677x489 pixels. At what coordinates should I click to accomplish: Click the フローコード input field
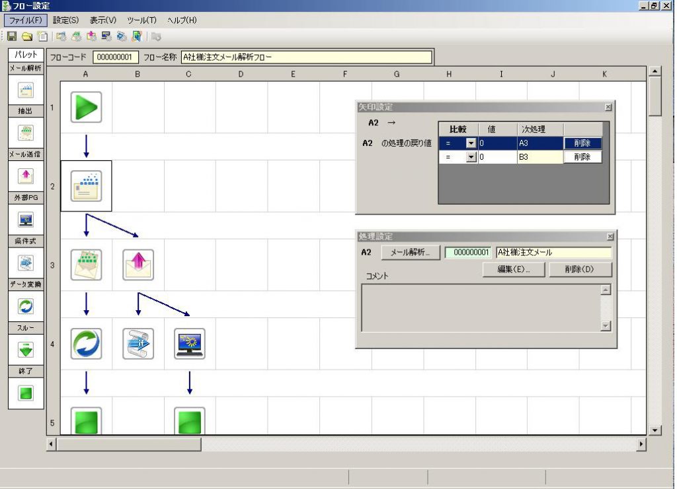[115, 57]
